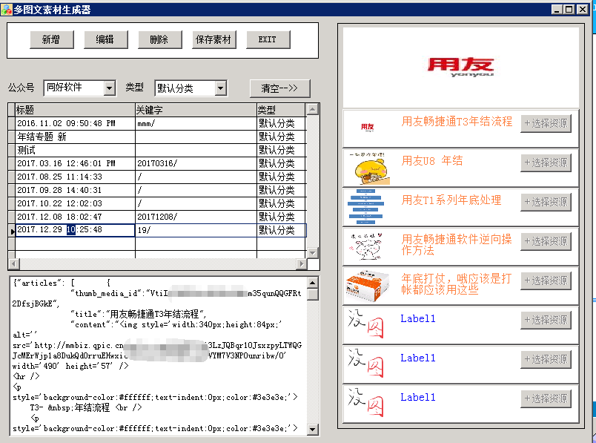Click keyword cell mmm/
This screenshot has height=443, width=596.
pyautogui.click(x=196, y=123)
